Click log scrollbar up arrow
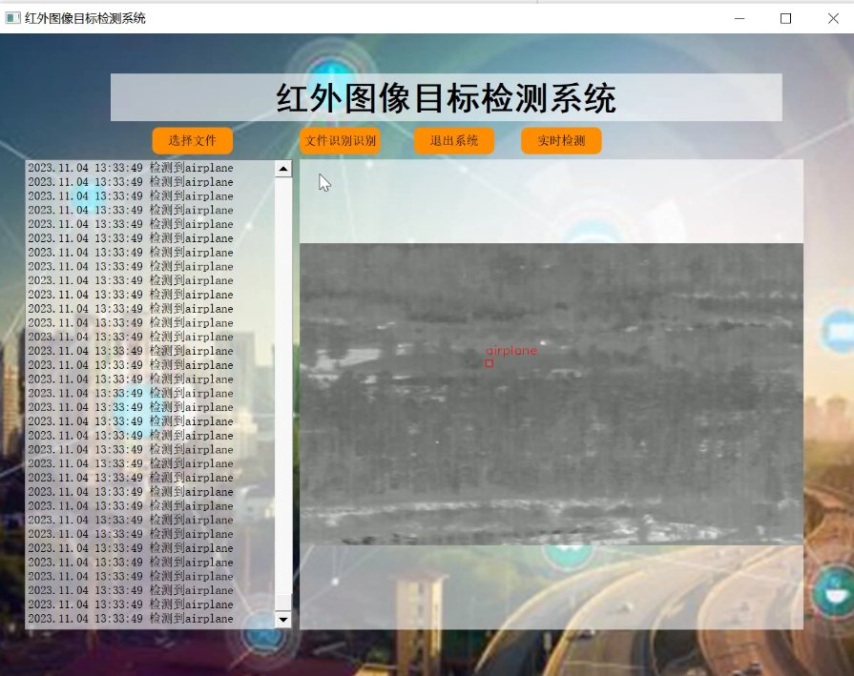This screenshot has width=854, height=676. [x=283, y=169]
